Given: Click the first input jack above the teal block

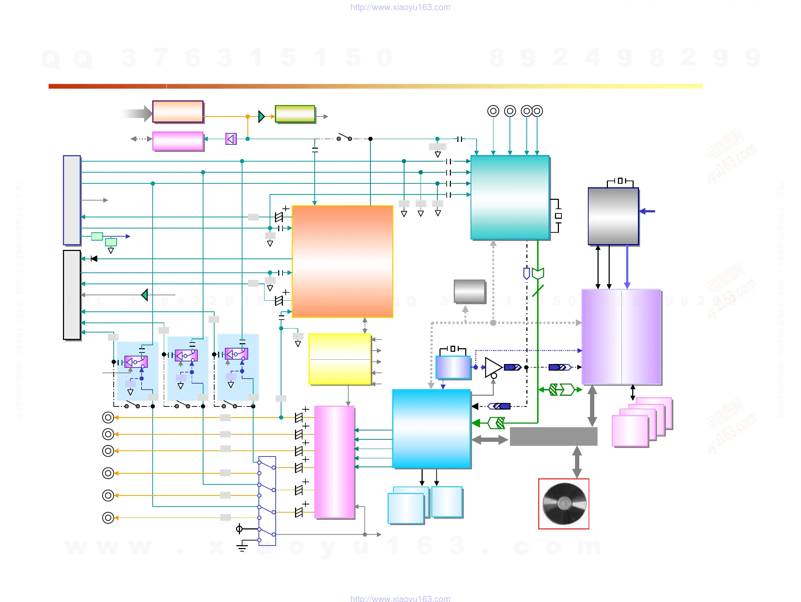Looking at the screenshot, I should pos(493,111).
